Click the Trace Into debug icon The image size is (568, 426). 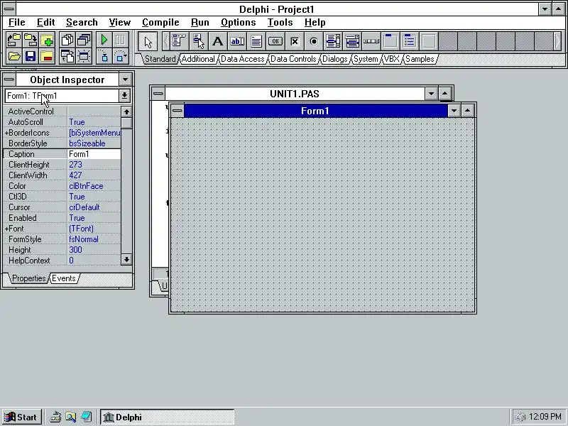104,57
